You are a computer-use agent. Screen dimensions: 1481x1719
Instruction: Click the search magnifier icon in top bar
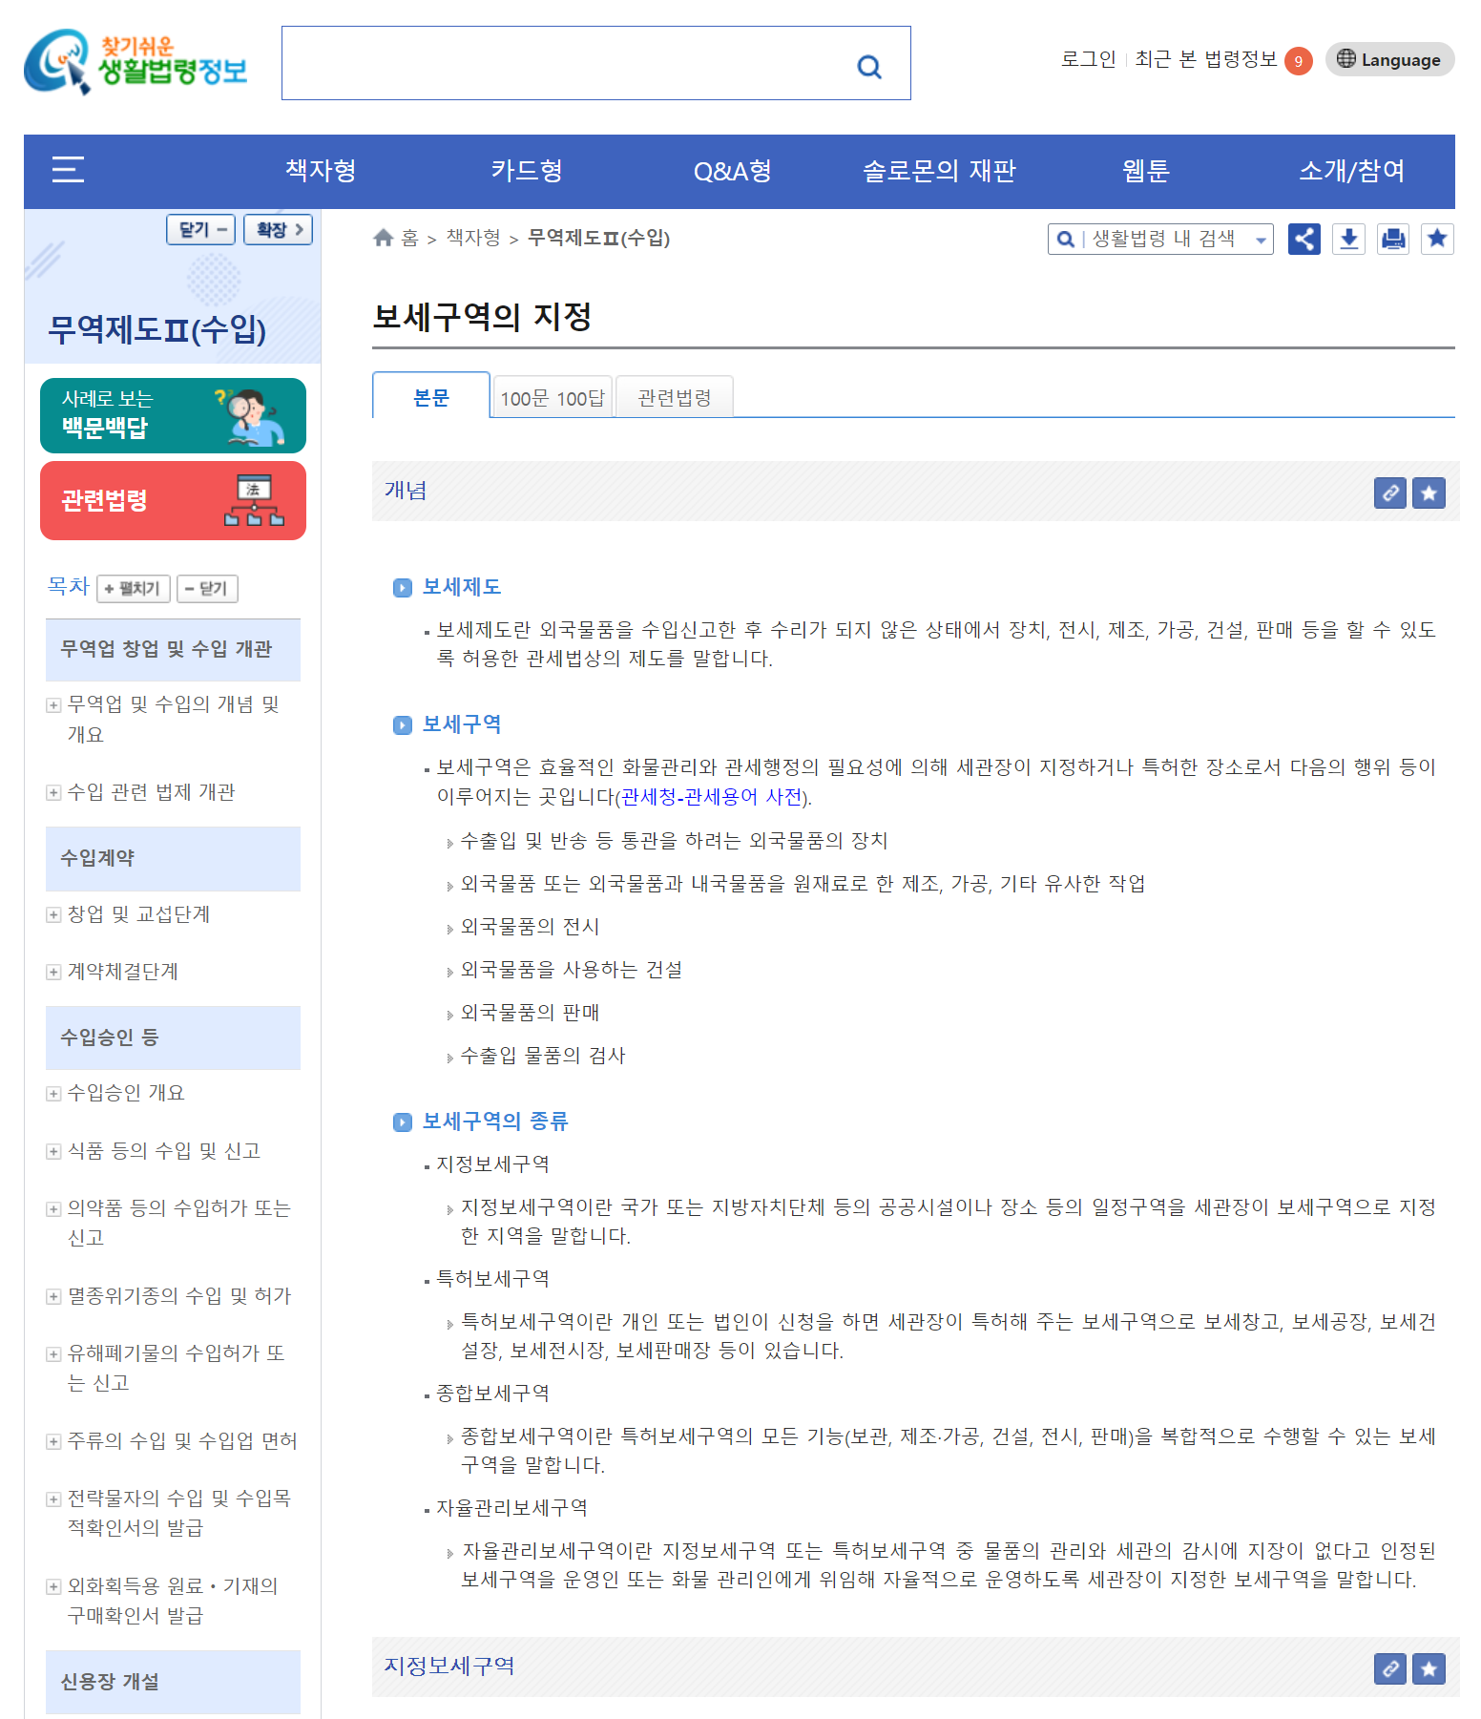coord(868,66)
